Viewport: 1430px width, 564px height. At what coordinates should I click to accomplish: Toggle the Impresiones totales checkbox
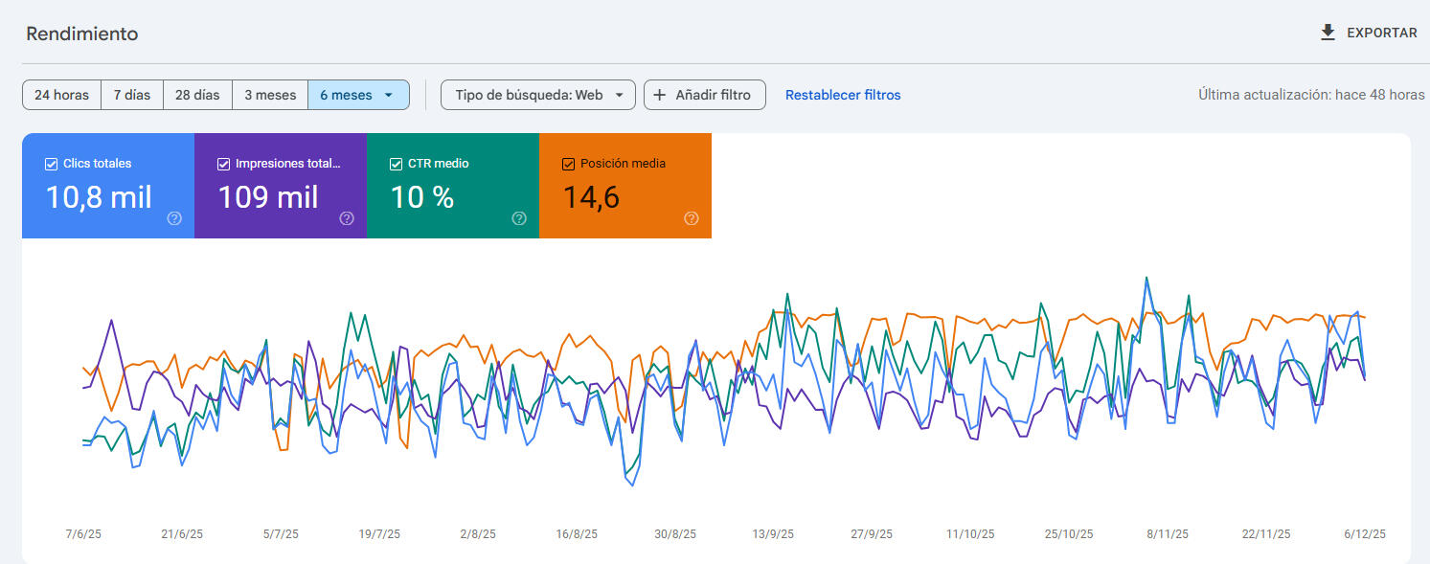[x=224, y=164]
